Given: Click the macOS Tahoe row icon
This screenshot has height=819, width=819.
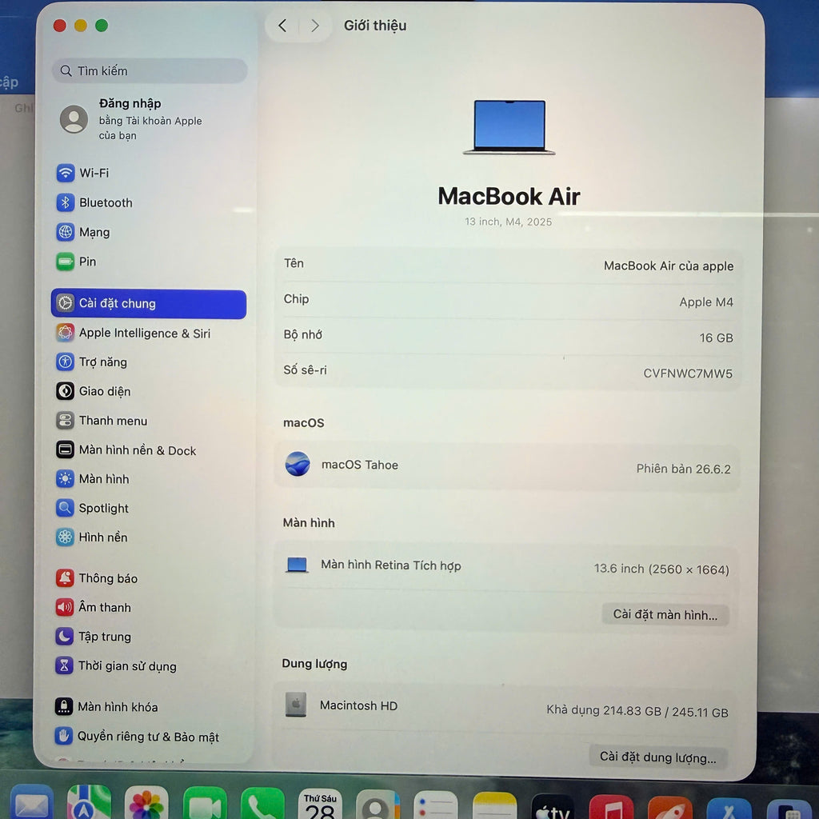Looking at the screenshot, I should (298, 464).
